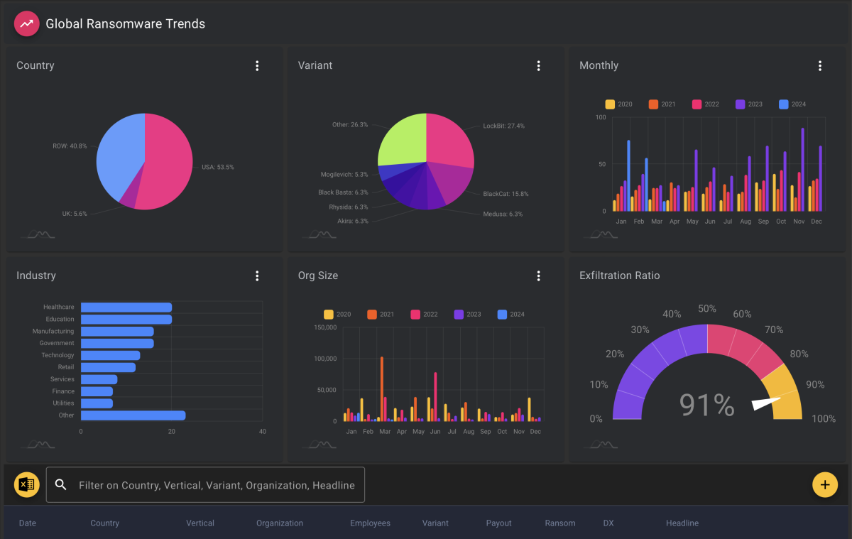Click the Government bar in Industry chart
The image size is (852, 539).
click(117, 343)
